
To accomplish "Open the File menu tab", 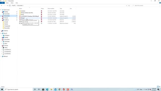I will [2, 3].
